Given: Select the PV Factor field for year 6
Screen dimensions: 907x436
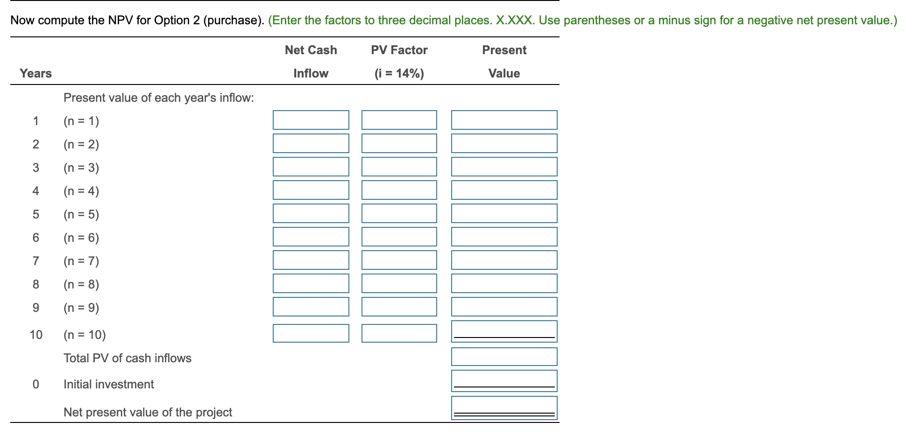Looking at the screenshot, I should (x=398, y=237).
